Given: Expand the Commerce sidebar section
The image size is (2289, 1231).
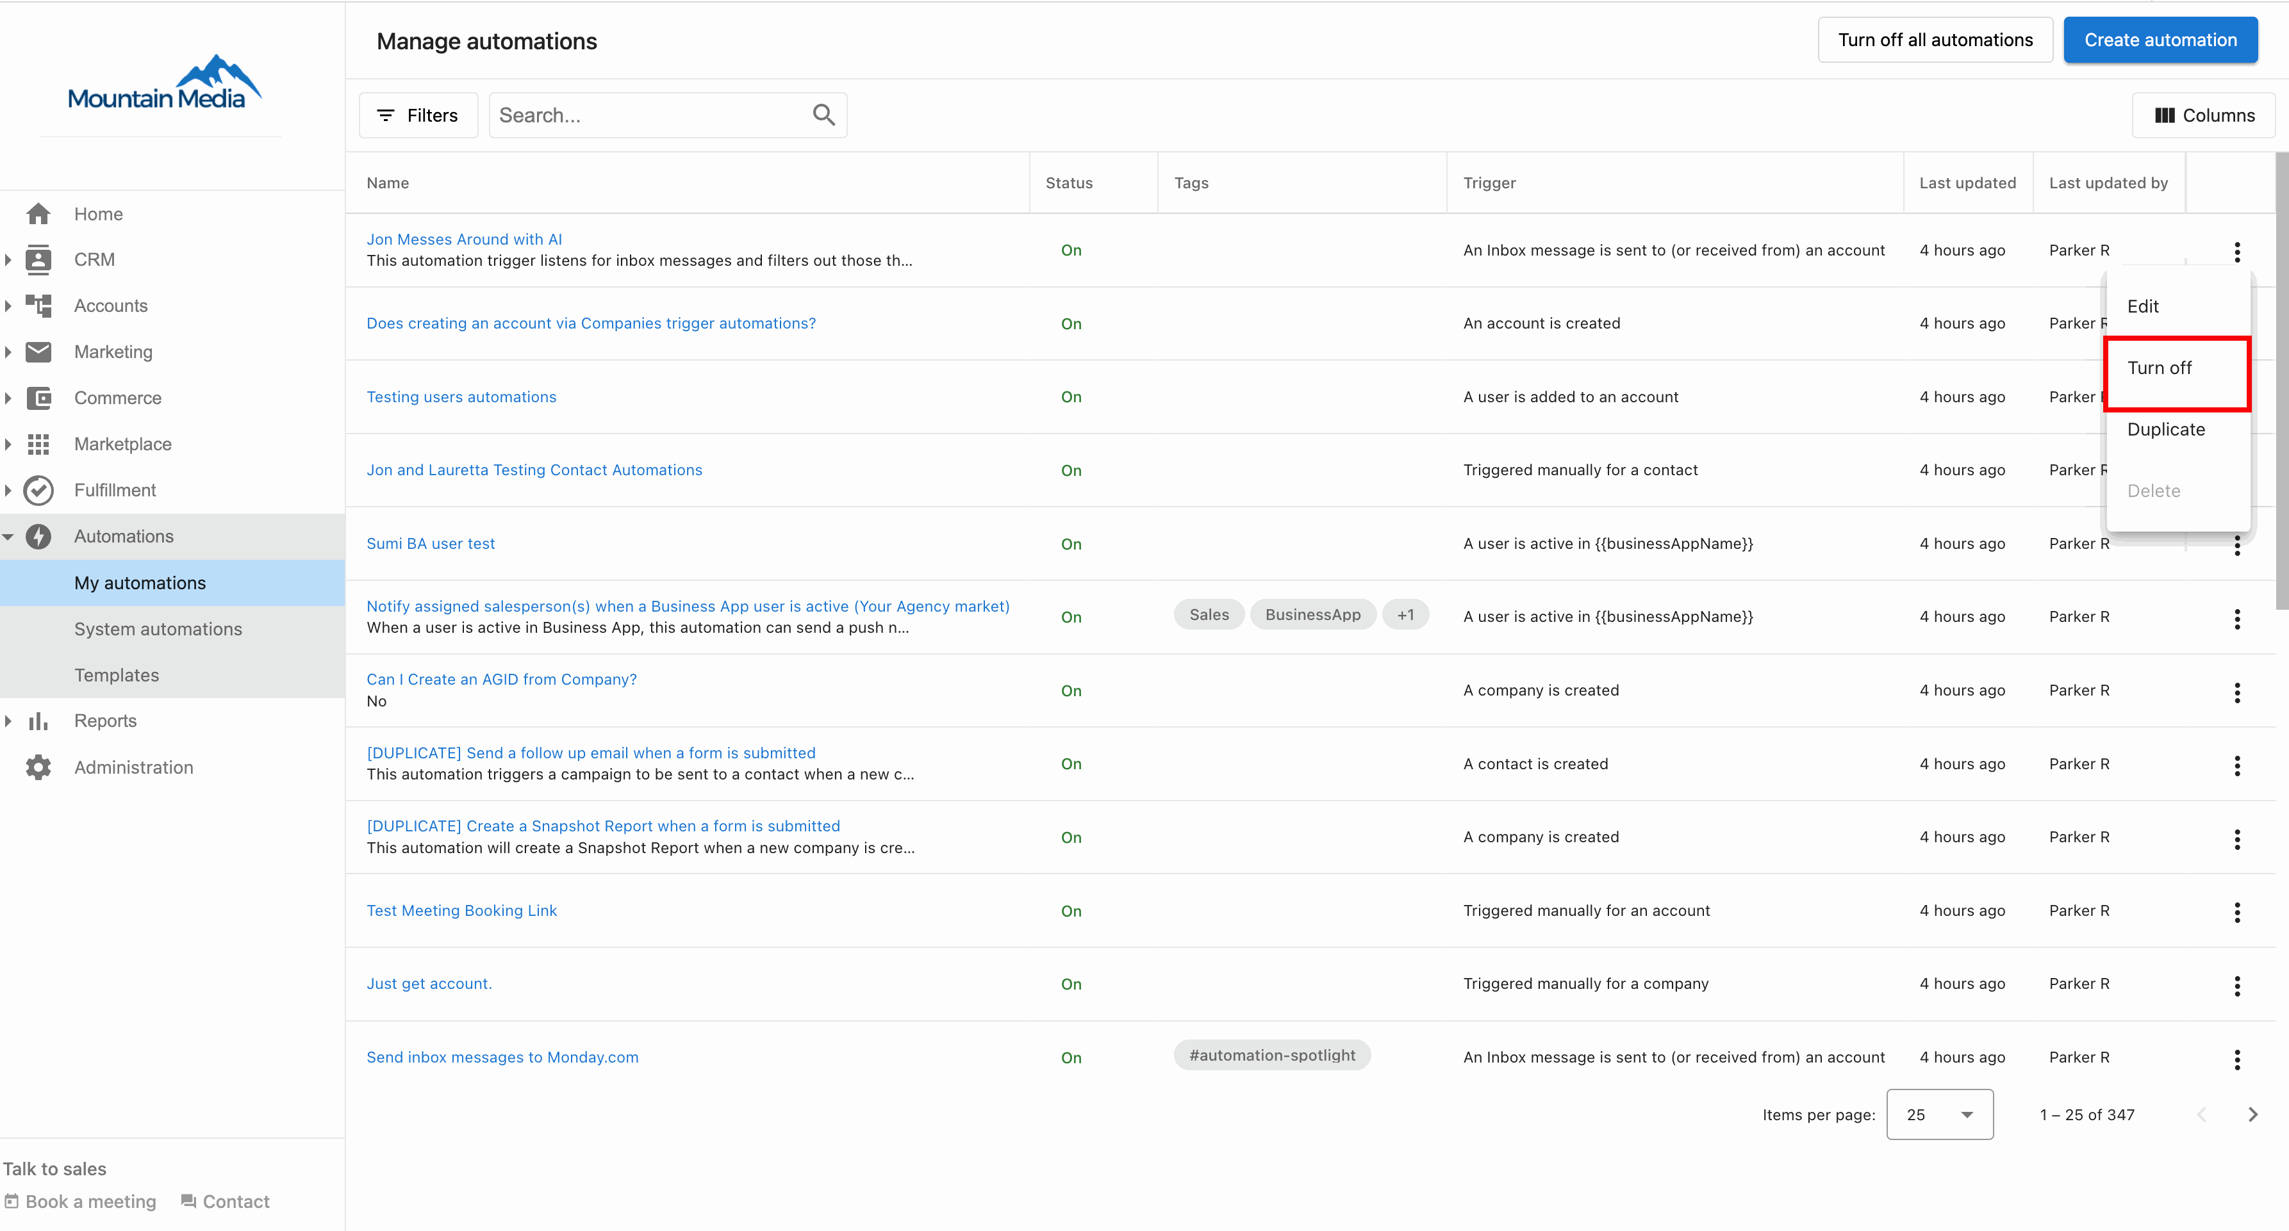Looking at the screenshot, I should 8,398.
